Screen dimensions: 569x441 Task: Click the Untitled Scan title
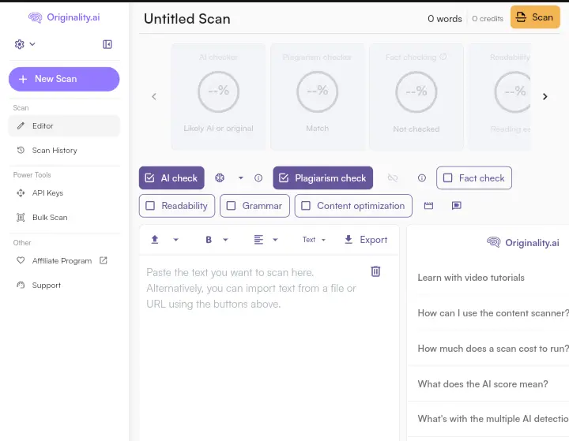187,19
